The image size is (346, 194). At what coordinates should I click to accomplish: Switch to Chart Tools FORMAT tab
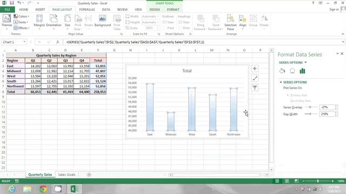(173, 10)
